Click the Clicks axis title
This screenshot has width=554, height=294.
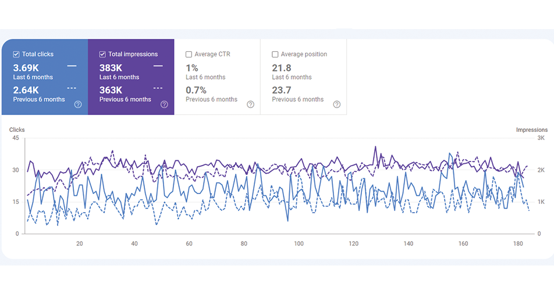[17, 130]
